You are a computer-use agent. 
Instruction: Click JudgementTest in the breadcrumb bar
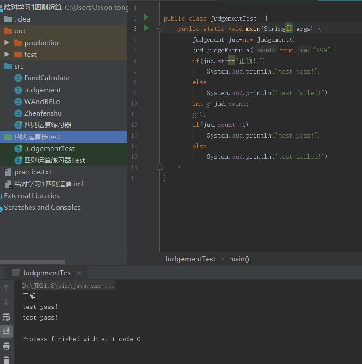point(190,259)
